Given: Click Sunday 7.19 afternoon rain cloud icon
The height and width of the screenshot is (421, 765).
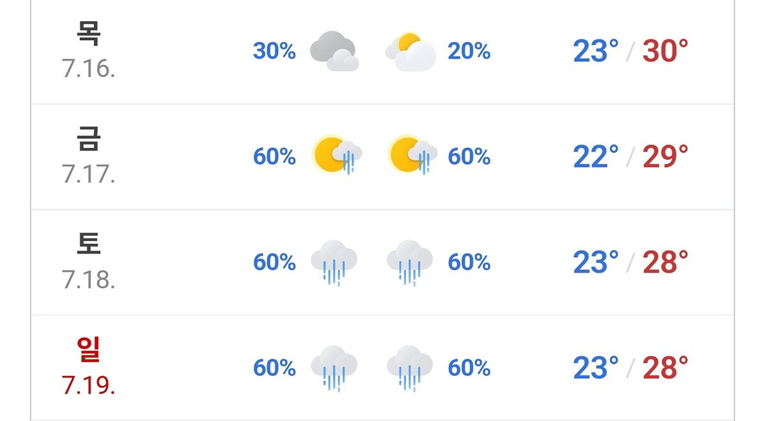Looking at the screenshot, I should [410, 368].
